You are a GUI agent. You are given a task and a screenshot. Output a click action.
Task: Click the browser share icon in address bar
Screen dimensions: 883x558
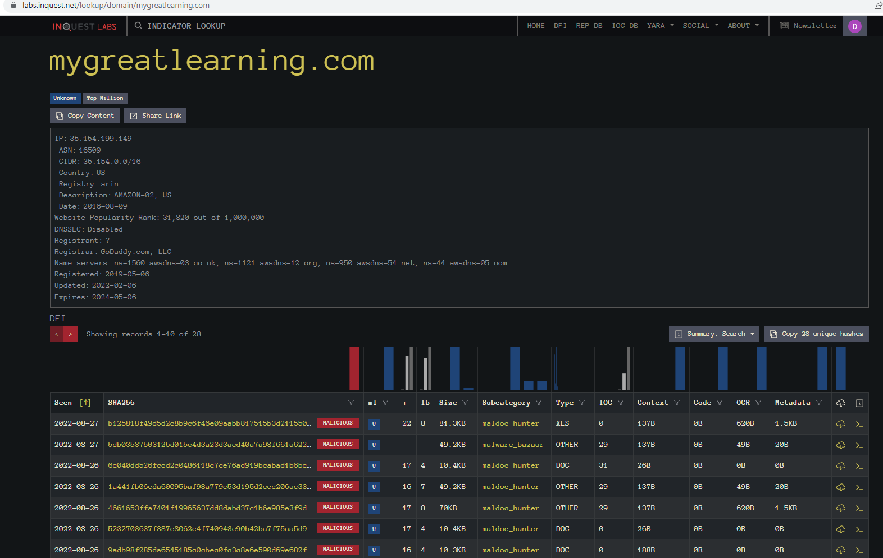(878, 5)
